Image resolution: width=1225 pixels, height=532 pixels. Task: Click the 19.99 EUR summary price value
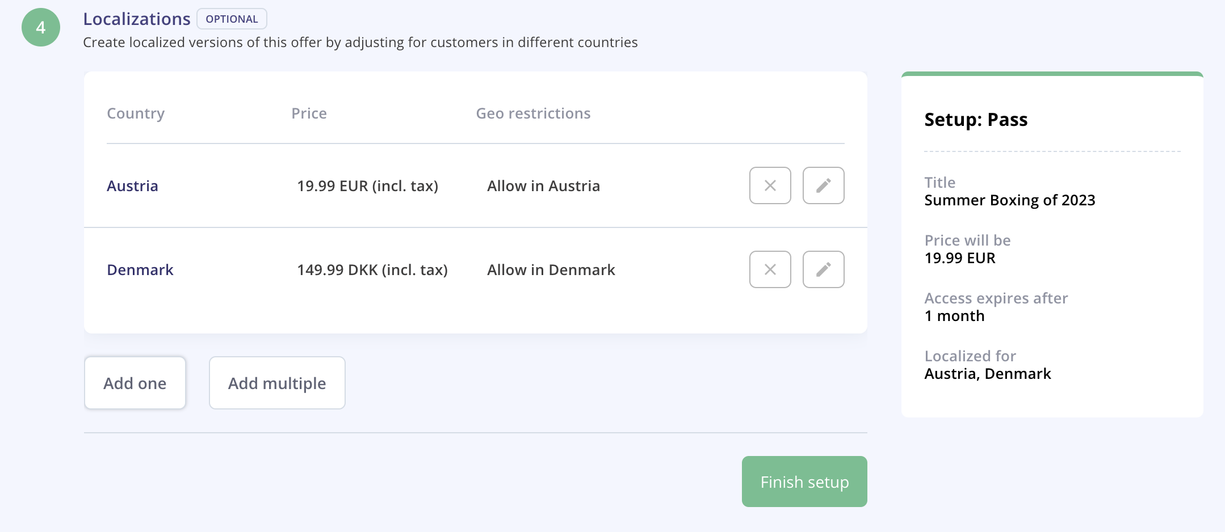point(960,258)
